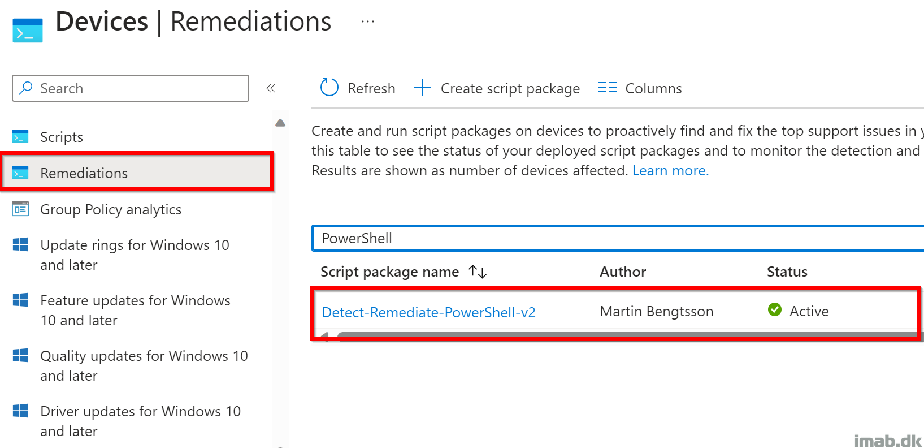The image size is (924, 448).
Task: Click the Windows logo beside Update rings
Action: click(20, 244)
